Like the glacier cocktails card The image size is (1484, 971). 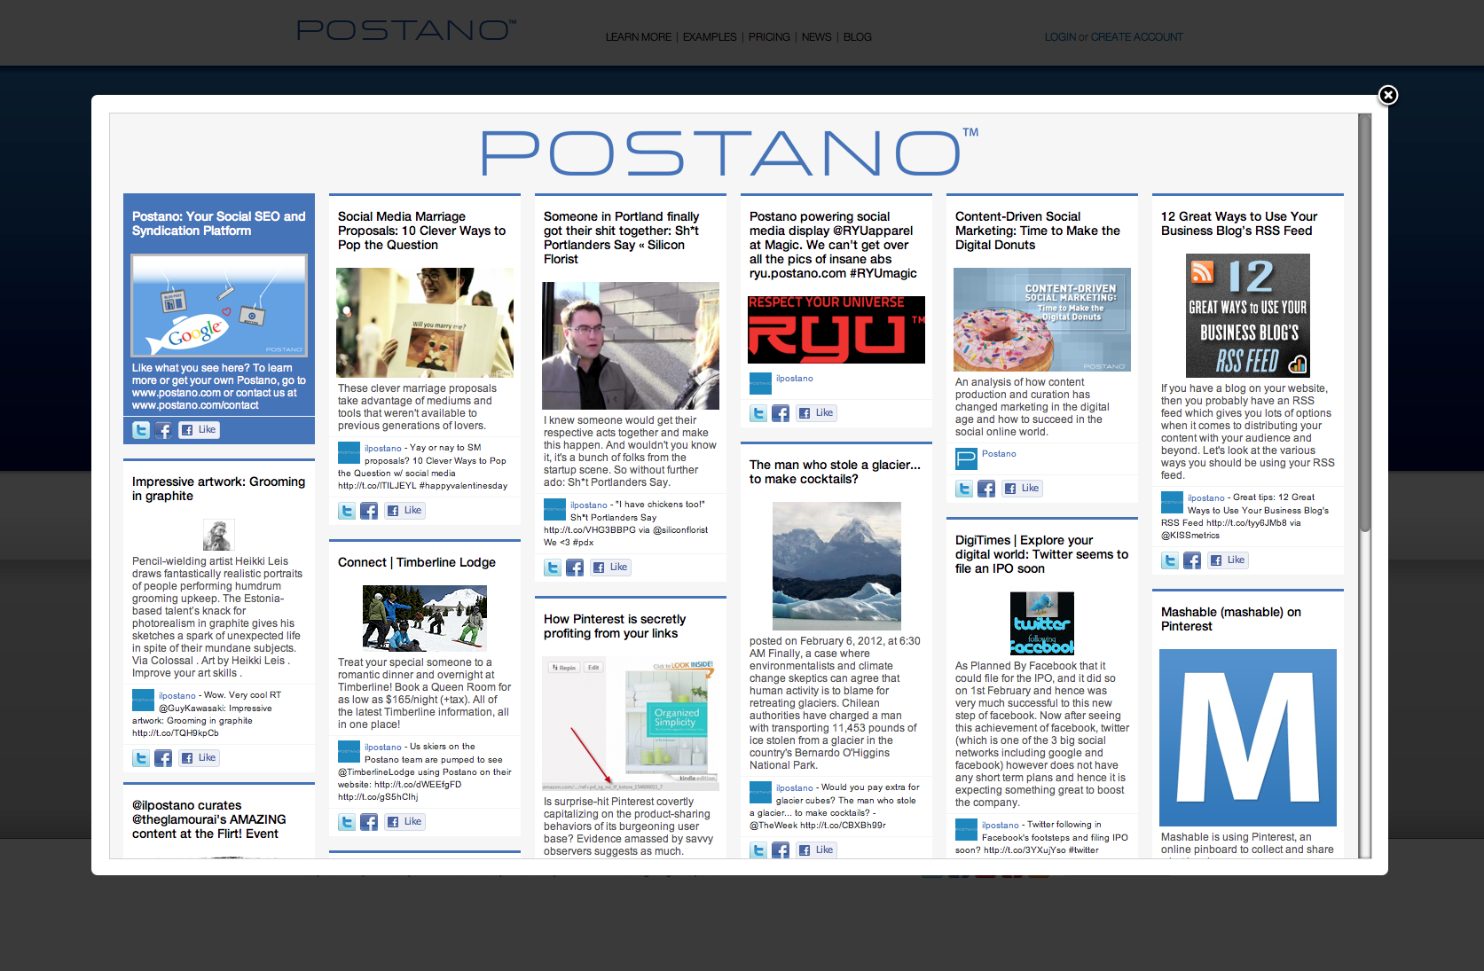click(816, 850)
